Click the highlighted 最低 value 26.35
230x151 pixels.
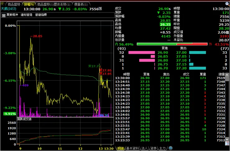[165, 24]
